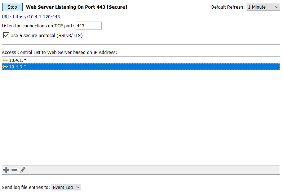Select the highlighted 10.4.3.* entry
The height and width of the screenshot is (194, 283).
click(141, 67)
